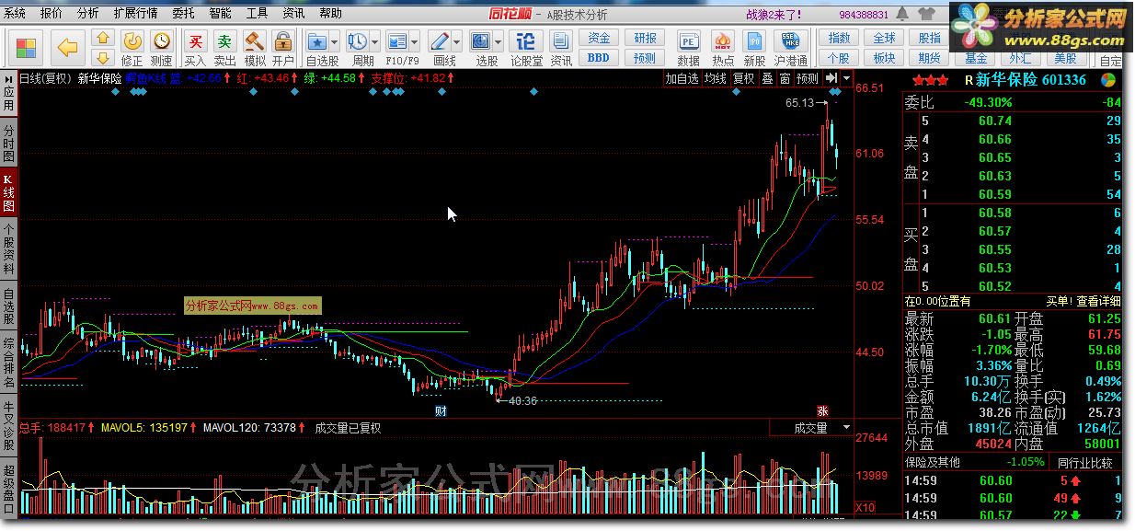Click the BBD button
The height and width of the screenshot is (531, 1135).
pyautogui.click(x=600, y=57)
